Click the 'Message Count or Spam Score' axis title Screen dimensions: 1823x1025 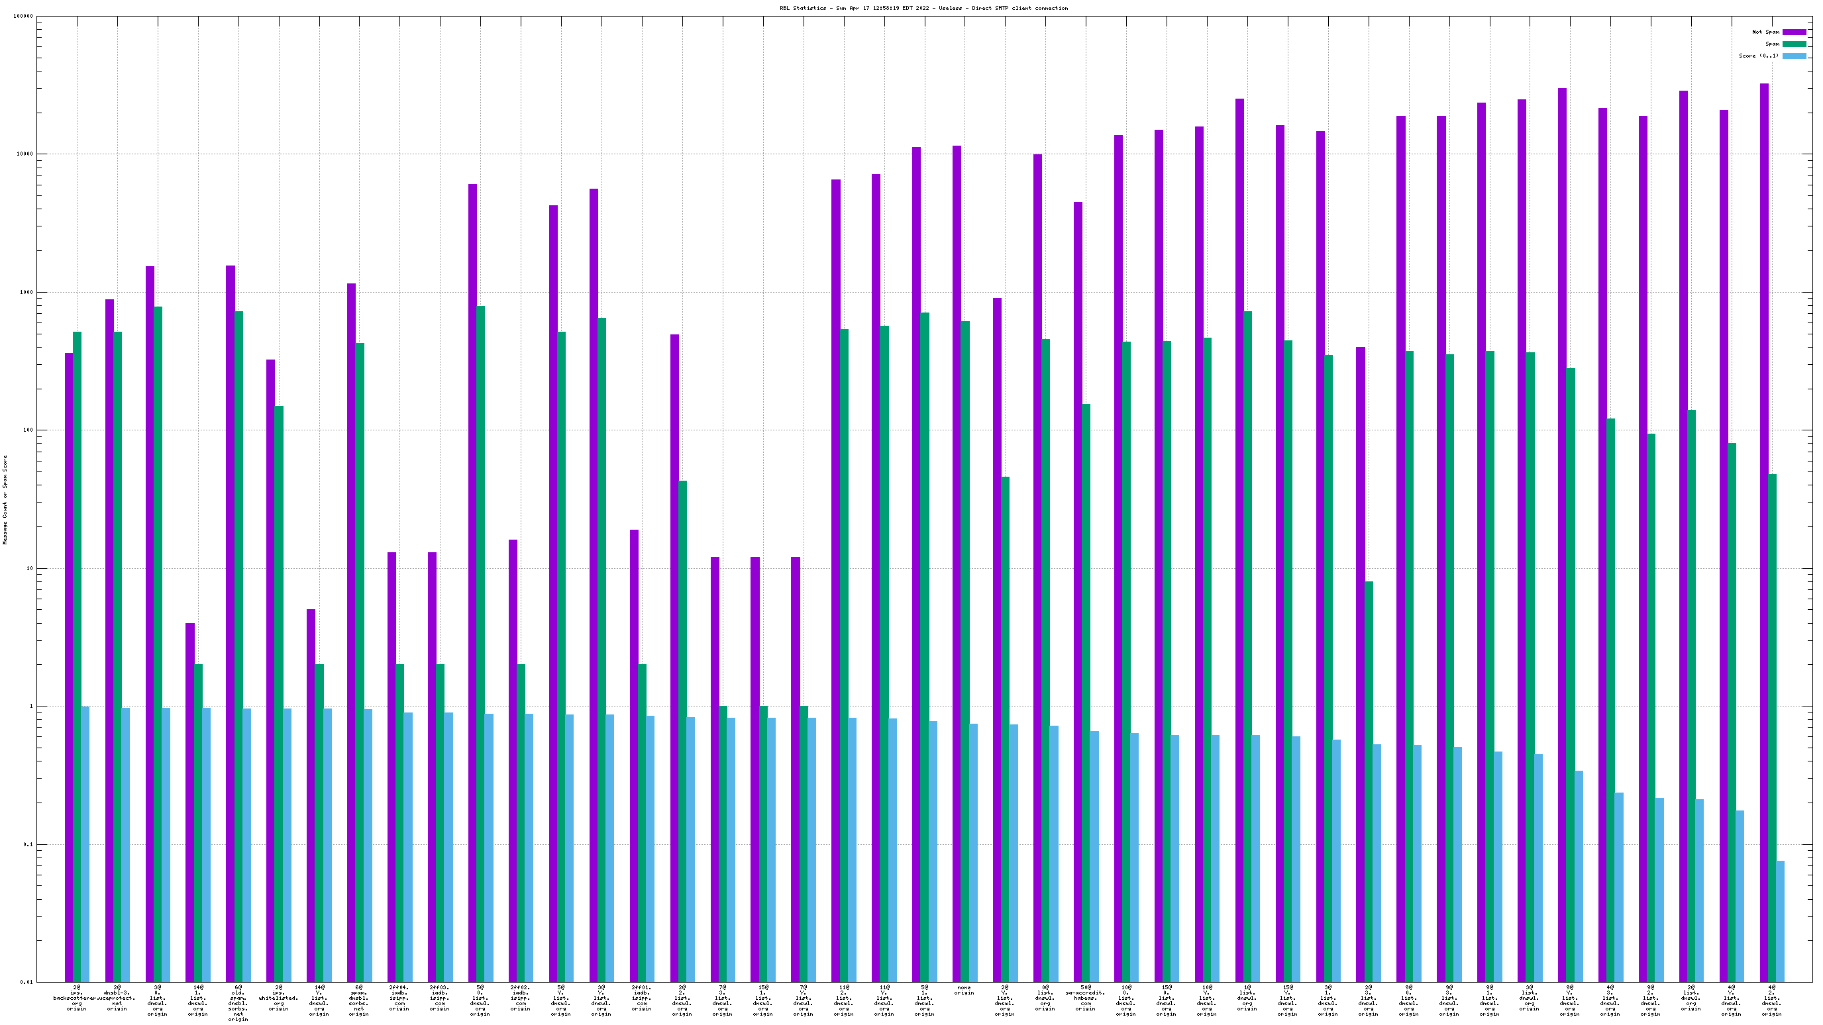[x=5, y=499]
